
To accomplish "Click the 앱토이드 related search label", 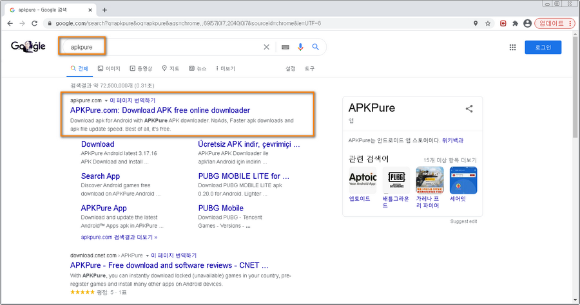I will [360, 199].
